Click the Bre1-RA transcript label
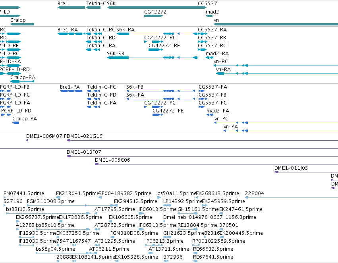This screenshot has height=263, width=338. [x=68, y=30]
